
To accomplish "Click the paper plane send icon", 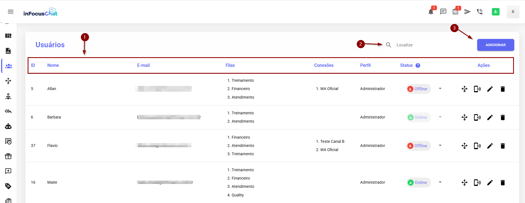I will click(x=467, y=12).
